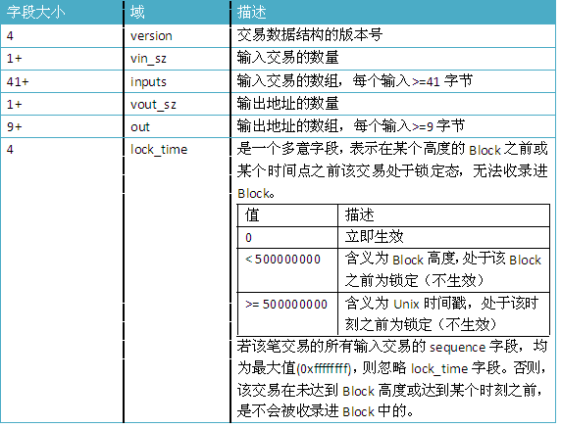The image size is (561, 428).
Task: Click '值' header in nested table
Action: [252, 215]
